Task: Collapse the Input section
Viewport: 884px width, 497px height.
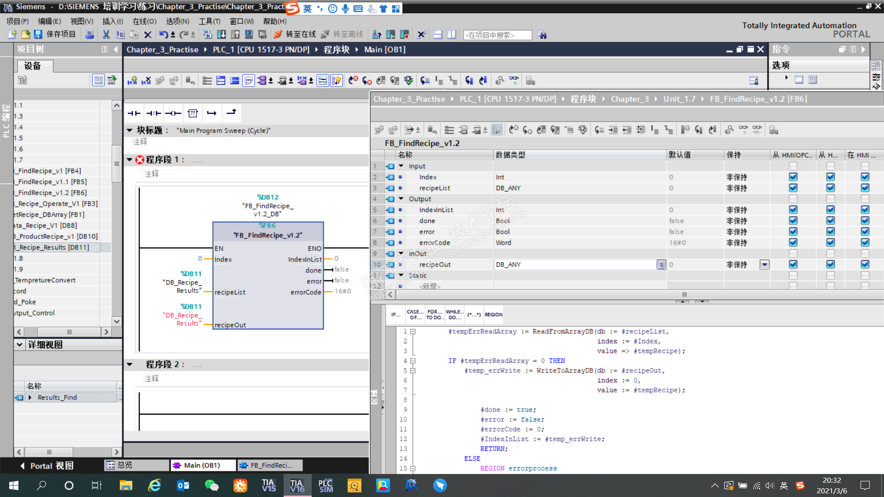Action: [x=401, y=166]
